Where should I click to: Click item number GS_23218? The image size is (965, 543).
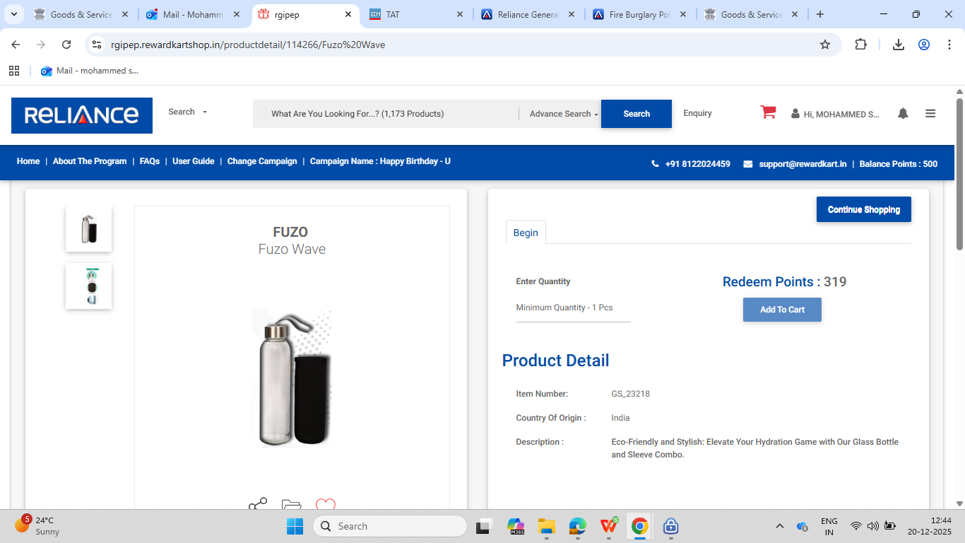tap(630, 394)
